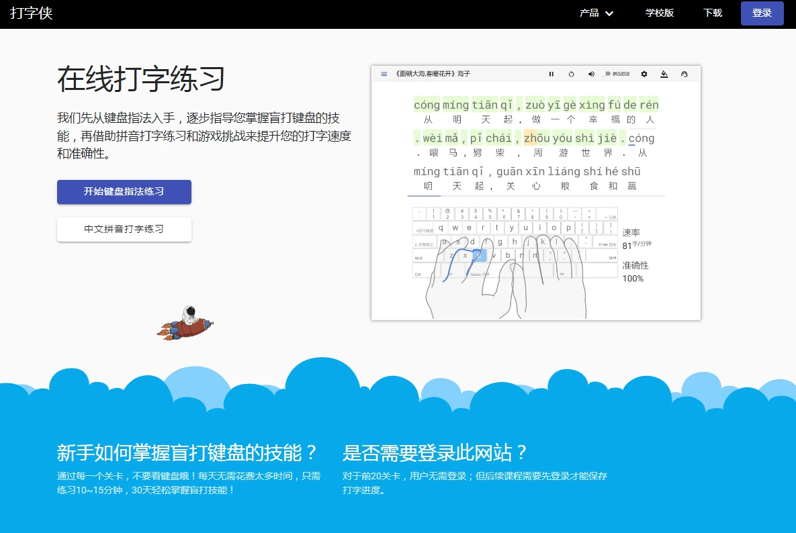Toggle the pinyin reading switch

pos(607,74)
